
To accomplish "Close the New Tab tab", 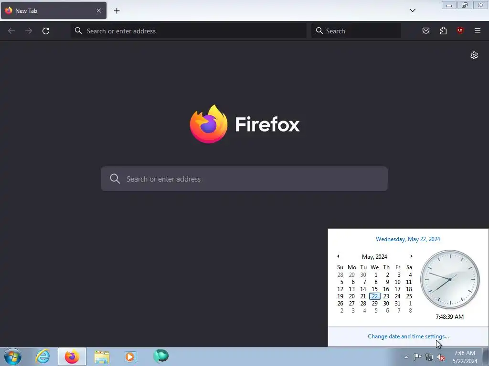I will pos(98,10).
